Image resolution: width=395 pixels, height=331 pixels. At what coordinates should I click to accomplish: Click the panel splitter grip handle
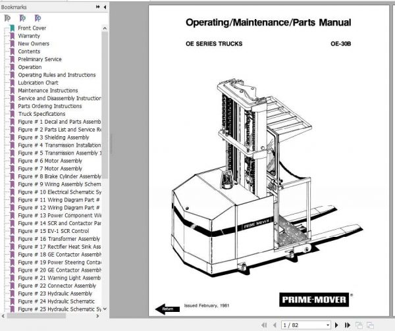pyautogui.click(x=112, y=143)
